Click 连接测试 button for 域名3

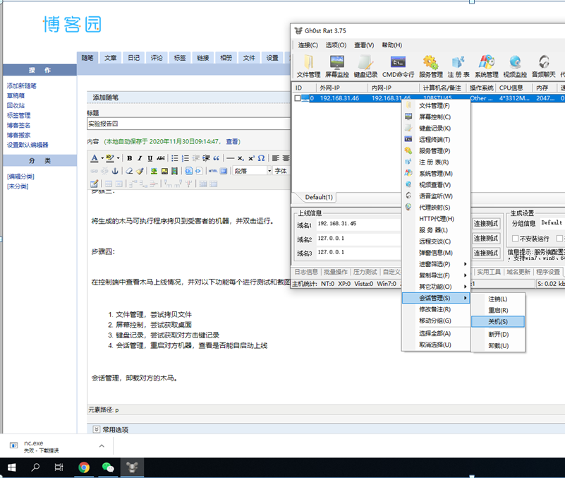point(486,253)
